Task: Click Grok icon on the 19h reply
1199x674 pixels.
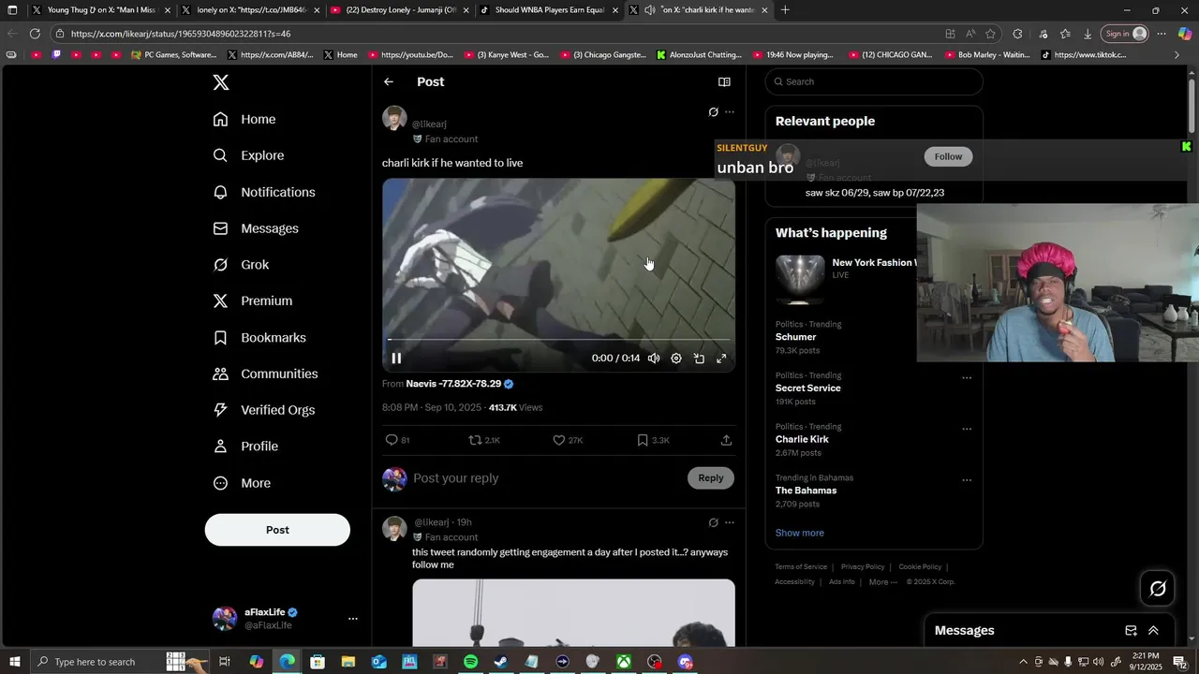Action: point(713,522)
